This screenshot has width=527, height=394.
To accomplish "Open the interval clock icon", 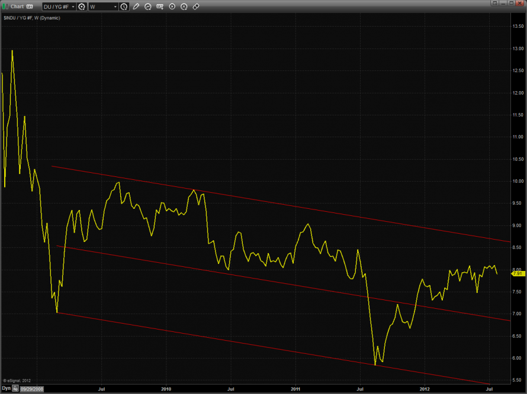I will (123, 7).
